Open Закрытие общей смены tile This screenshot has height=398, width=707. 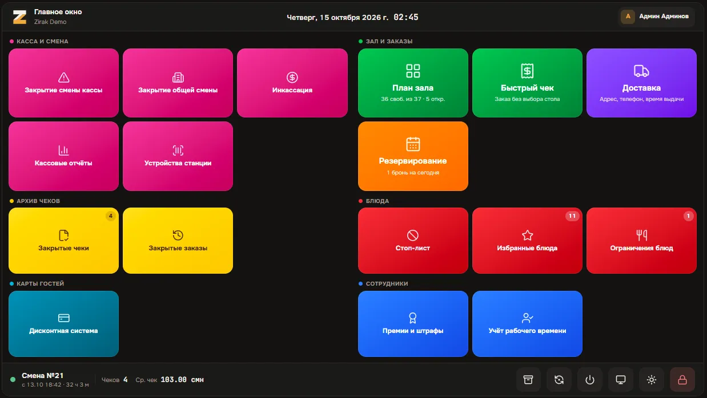click(178, 83)
